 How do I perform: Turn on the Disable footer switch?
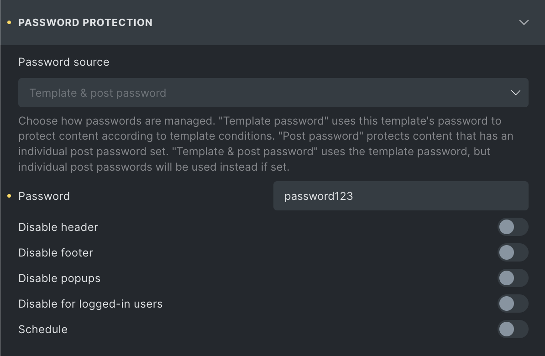tap(513, 252)
